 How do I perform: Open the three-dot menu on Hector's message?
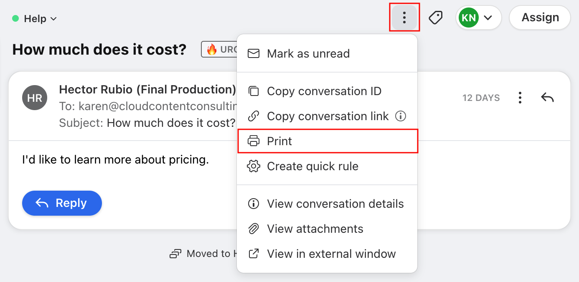[520, 97]
